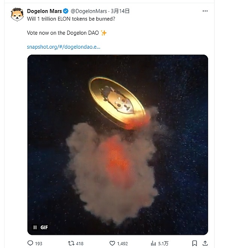Screen dimensions: 225x248
Task: Click the share icon under the tweet
Action: (x=205, y=244)
